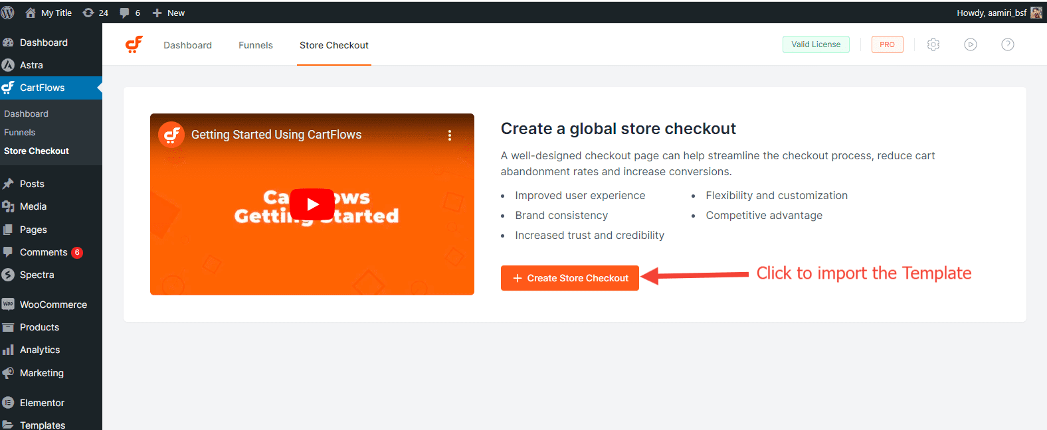Click the help question mark icon

[x=1008, y=44]
